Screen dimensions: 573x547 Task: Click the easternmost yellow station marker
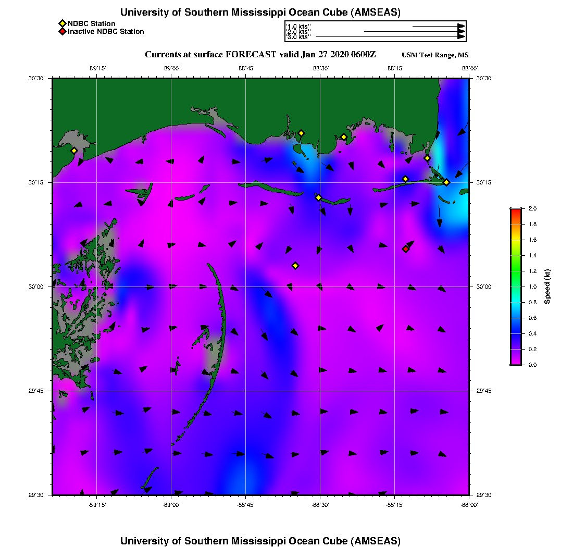click(446, 182)
